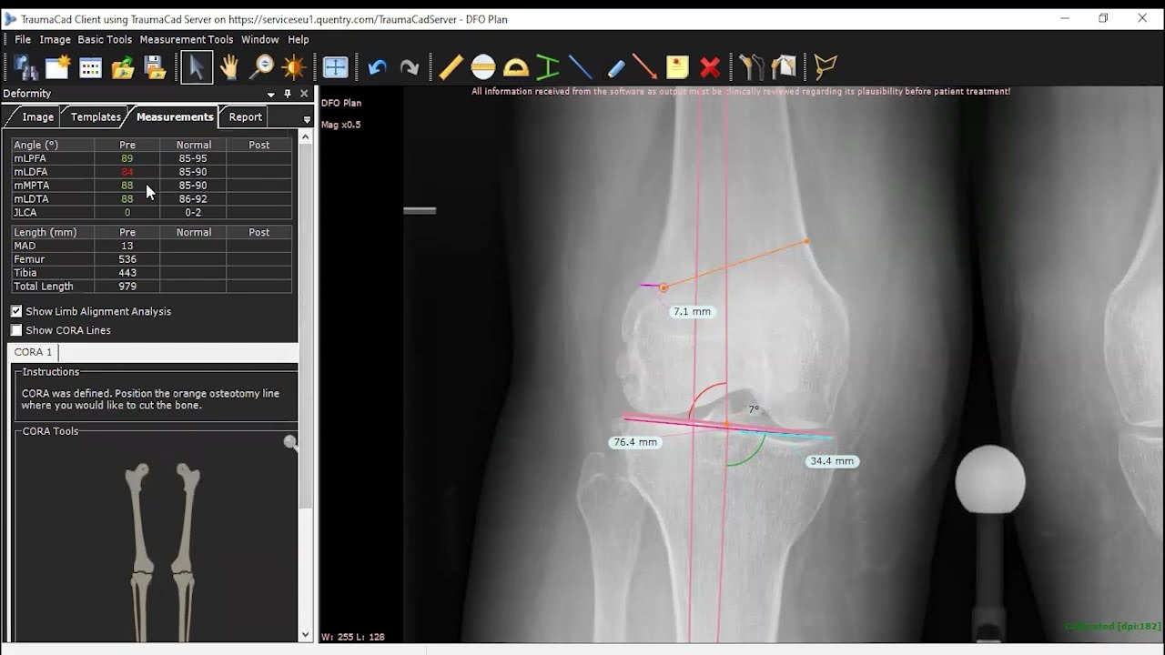Adjust brightness with the sun icon
Screen dimensions: 1165x655
pyautogui.click(x=293, y=67)
